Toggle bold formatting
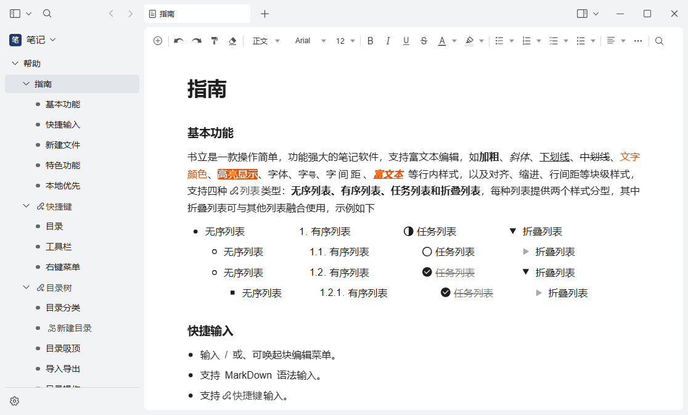Screen dimensions: 688x415 pyautogui.click(x=370, y=40)
